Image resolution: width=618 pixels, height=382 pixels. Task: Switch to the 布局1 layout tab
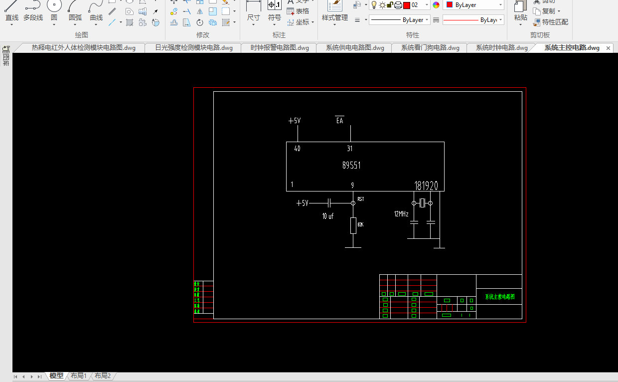click(x=79, y=376)
